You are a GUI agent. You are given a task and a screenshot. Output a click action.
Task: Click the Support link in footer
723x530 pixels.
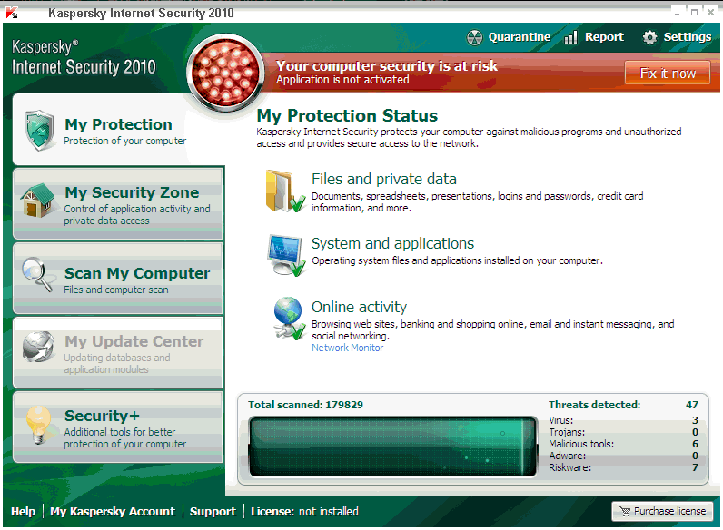(x=213, y=511)
